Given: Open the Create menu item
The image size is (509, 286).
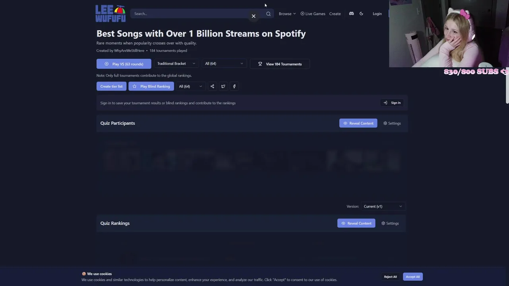Looking at the screenshot, I should 335,14.
